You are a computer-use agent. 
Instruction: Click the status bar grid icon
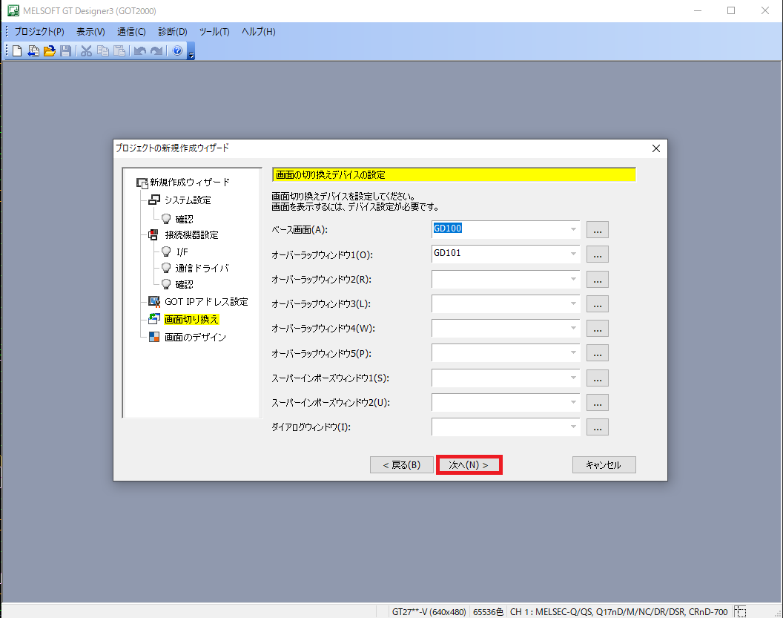coord(740,611)
